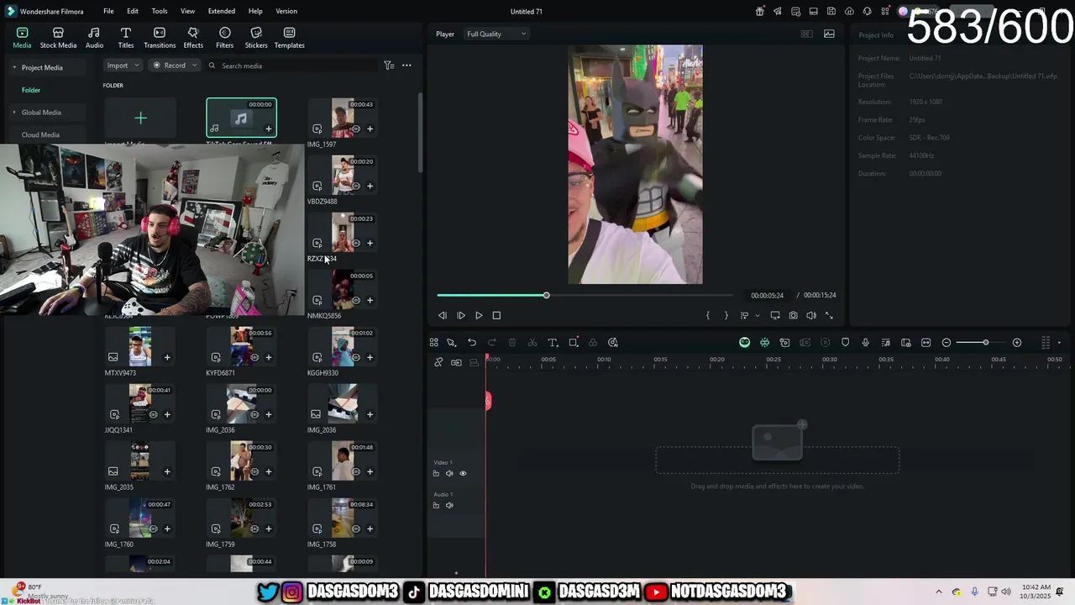The height and width of the screenshot is (605, 1075).
Task: Open the File menu
Action: 108,11
